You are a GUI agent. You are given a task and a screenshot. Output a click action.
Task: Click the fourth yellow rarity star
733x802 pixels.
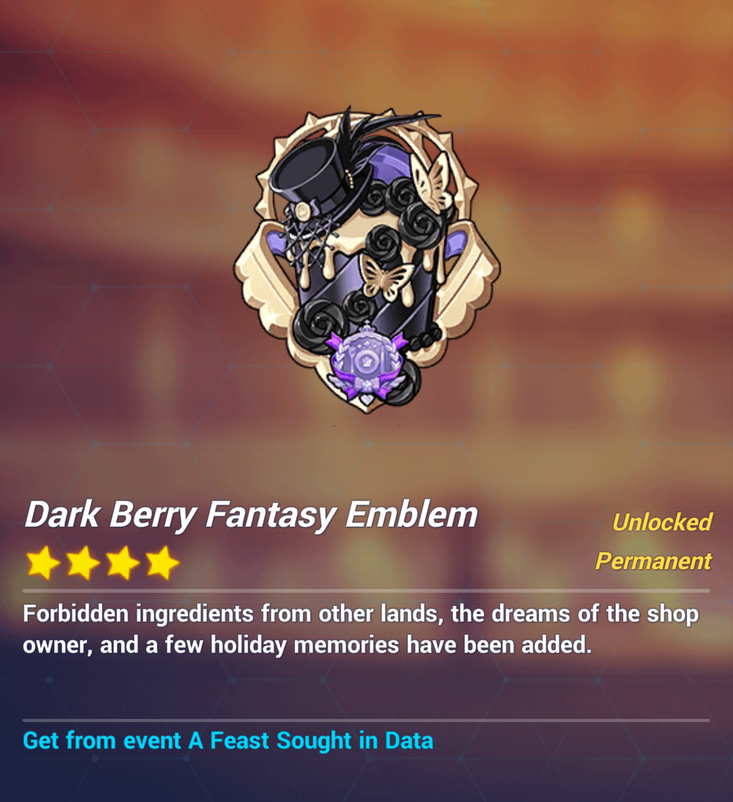tap(162, 563)
